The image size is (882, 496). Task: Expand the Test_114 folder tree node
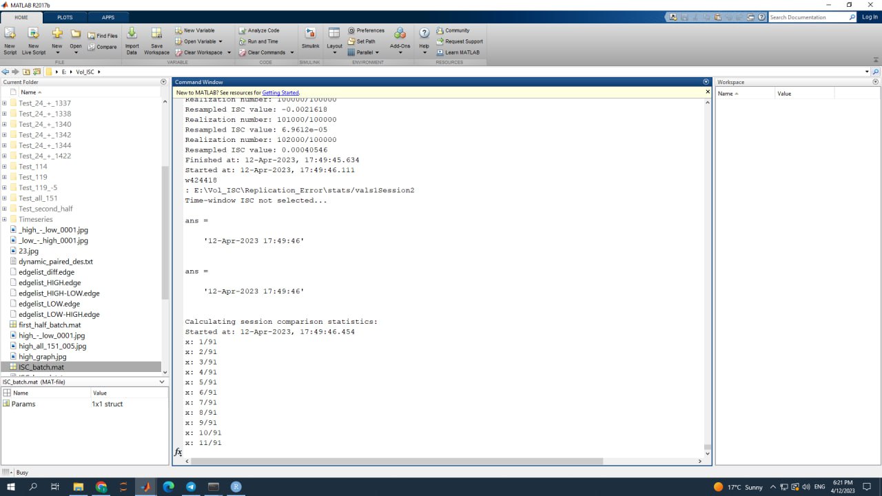(x=5, y=167)
